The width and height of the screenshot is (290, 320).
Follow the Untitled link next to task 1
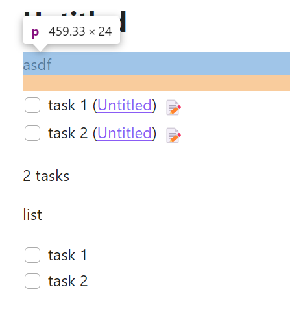(x=125, y=105)
